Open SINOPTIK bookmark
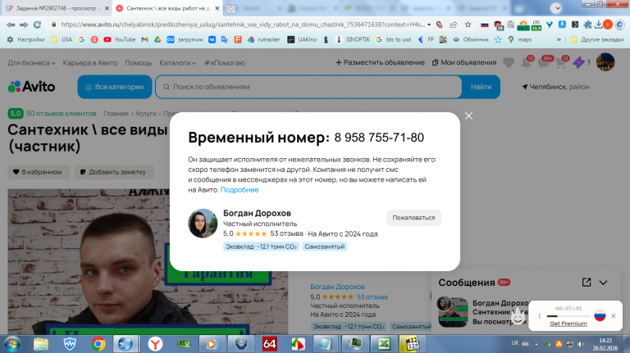This screenshot has width=630, height=353. [353, 39]
